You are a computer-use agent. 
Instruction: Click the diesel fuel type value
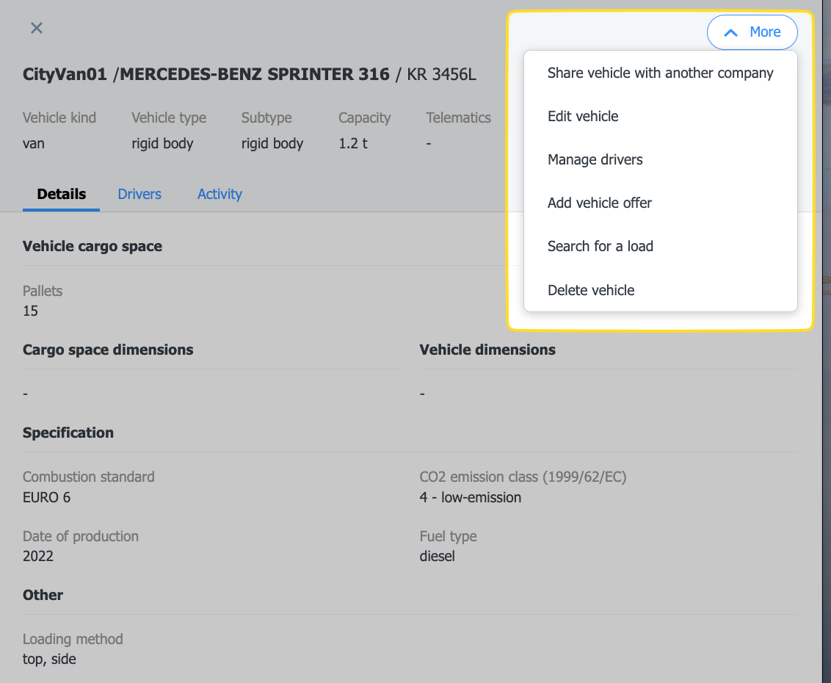437,557
